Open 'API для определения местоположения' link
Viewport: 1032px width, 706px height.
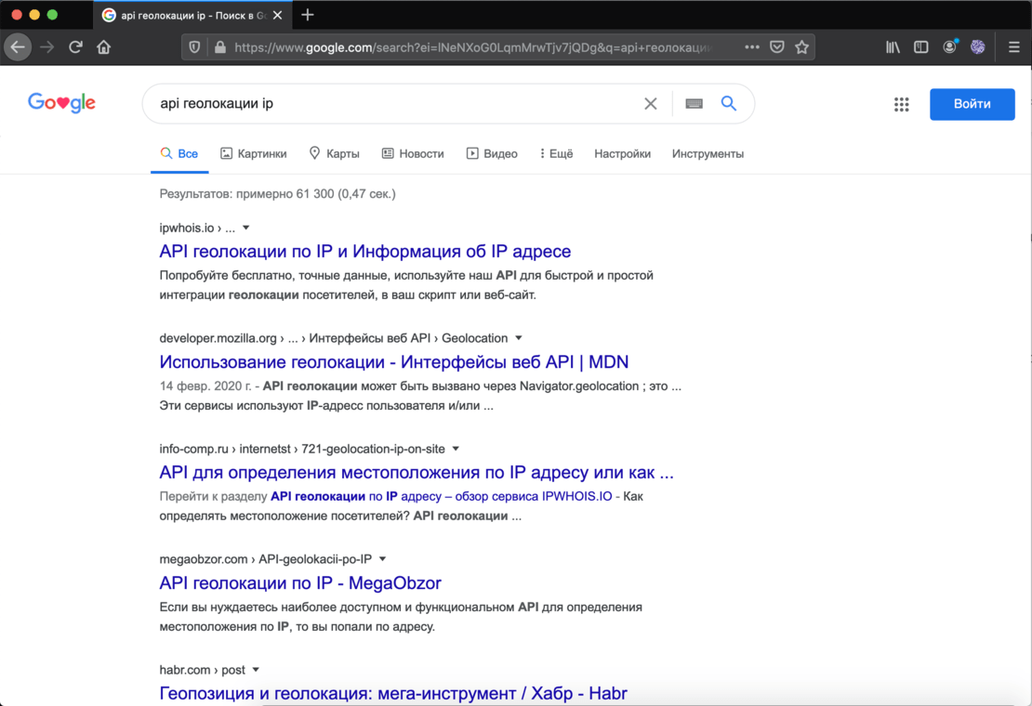[x=417, y=472]
